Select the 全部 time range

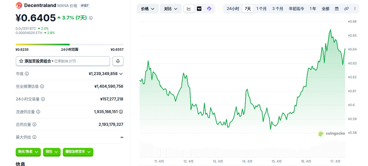pos(326,9)
